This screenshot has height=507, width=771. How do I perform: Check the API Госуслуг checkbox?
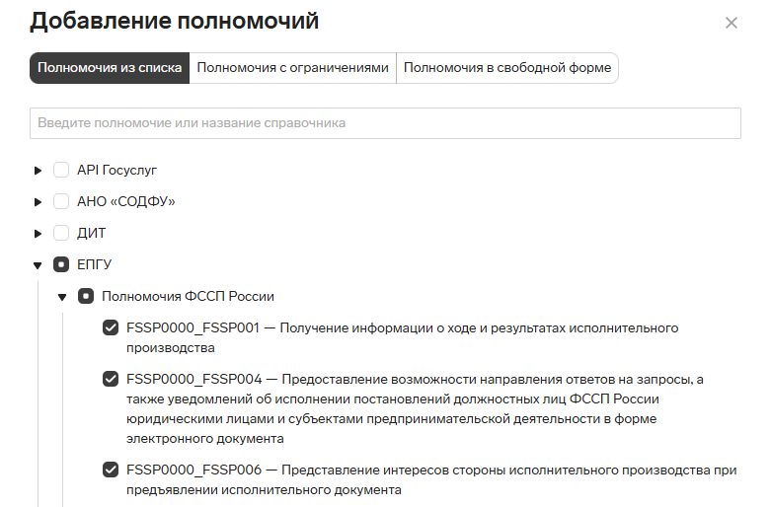(61, 170)
